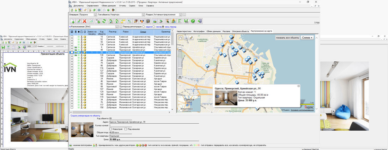Viewport: 388px width, 150px height.
Task: Switch to the 'Описание объекта' tab
Action: coord(240,31)
